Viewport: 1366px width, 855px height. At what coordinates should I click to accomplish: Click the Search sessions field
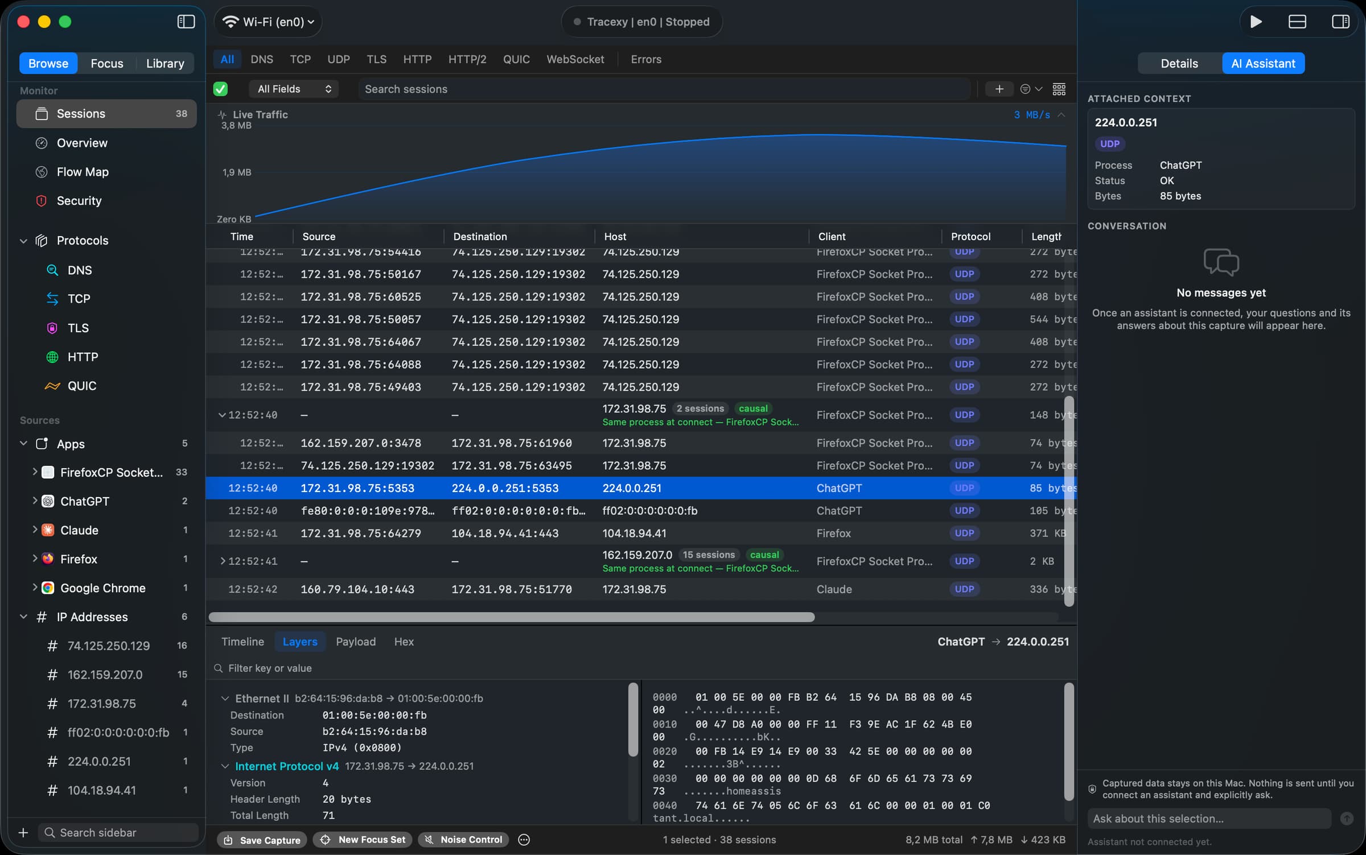tap(664, 89)
